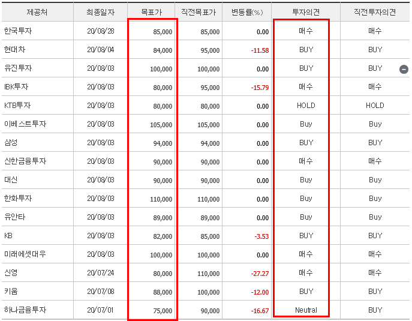
Task: Click 신영's previous target price 110,000
Action: click(x=208, y=274)
